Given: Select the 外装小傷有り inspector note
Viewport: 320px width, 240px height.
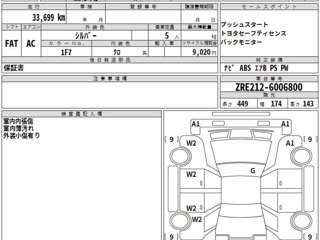Looking at the screenshot, I should pos(22,135).
